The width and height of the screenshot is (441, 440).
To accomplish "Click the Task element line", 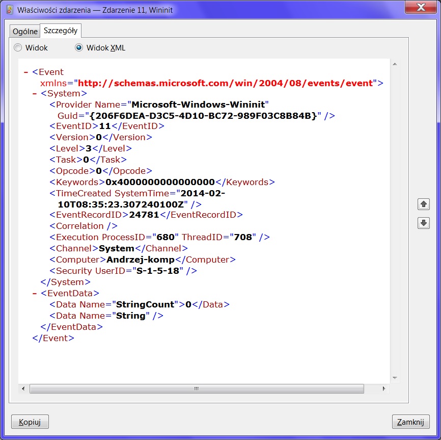I will (x=88, y=160).
